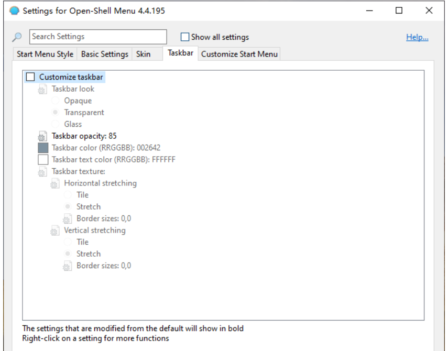Enable the Customize taskbar checkbox
Viewport: 448px width, 351px height.
pyautogui.click(x=30, y=77)
